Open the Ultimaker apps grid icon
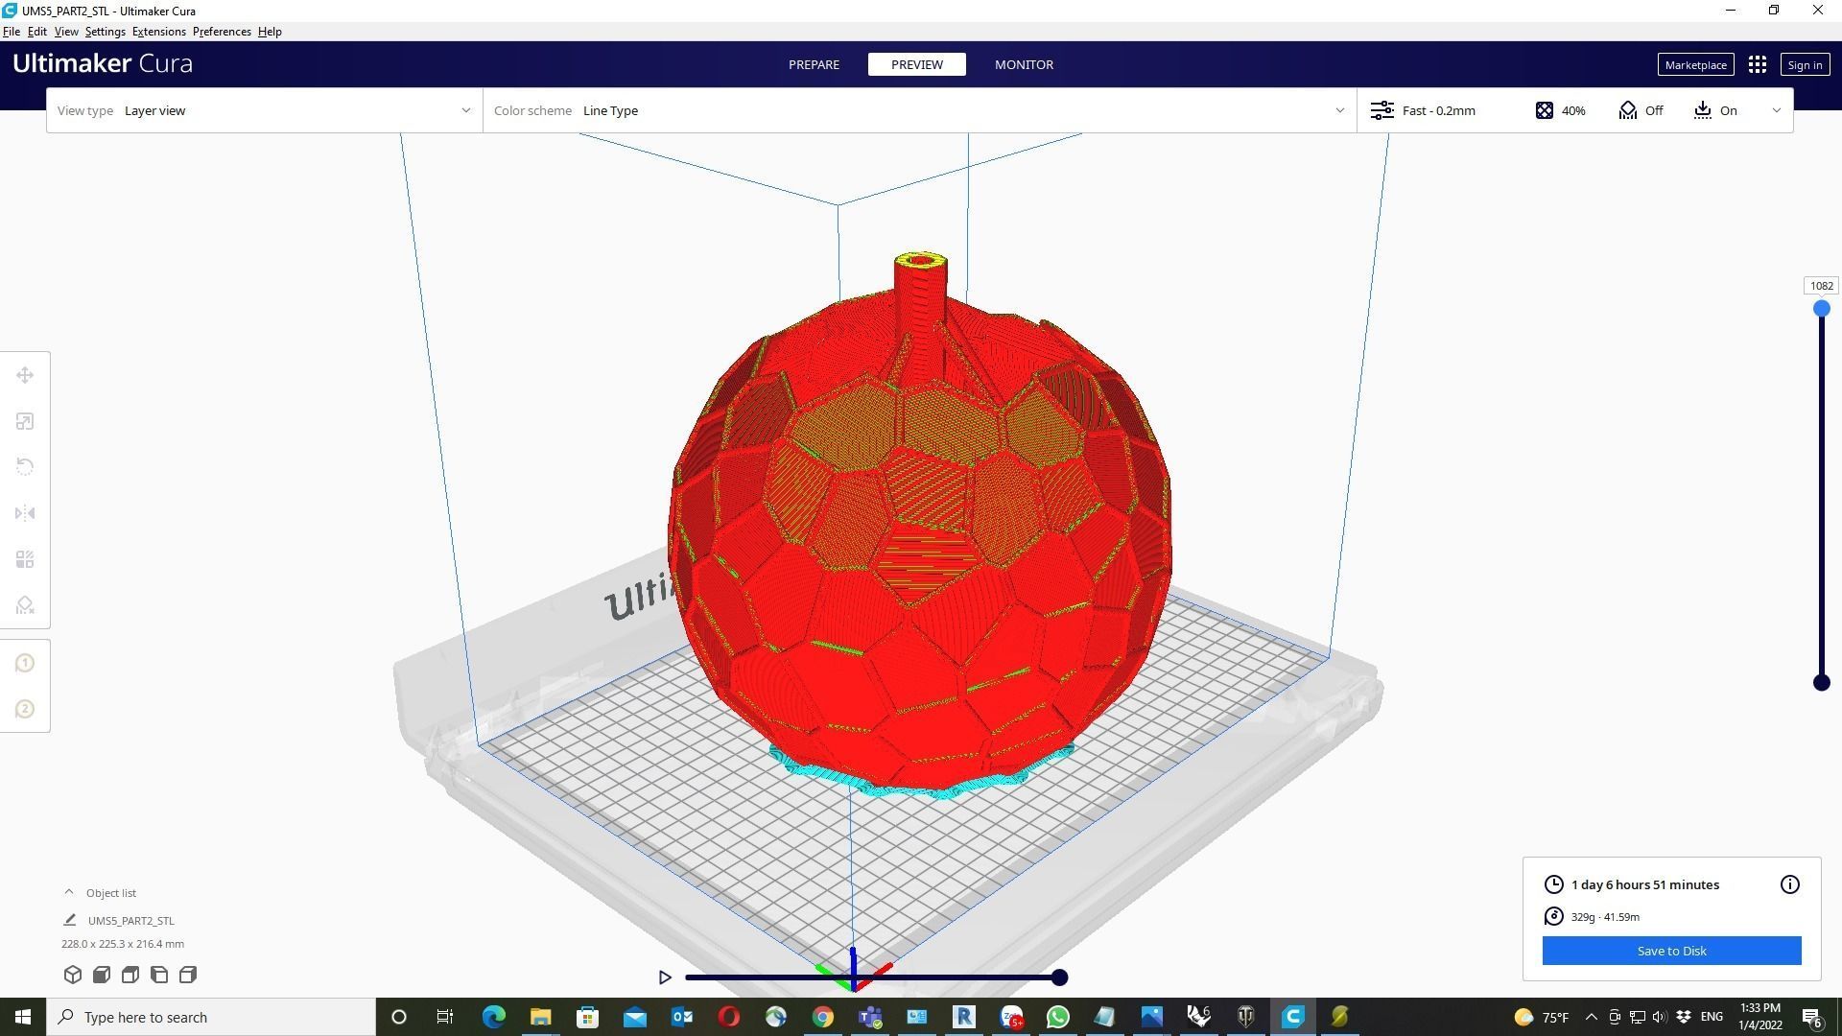Image resolution: width=1842 pixels, height=1036 pixels. point(1757,64)
